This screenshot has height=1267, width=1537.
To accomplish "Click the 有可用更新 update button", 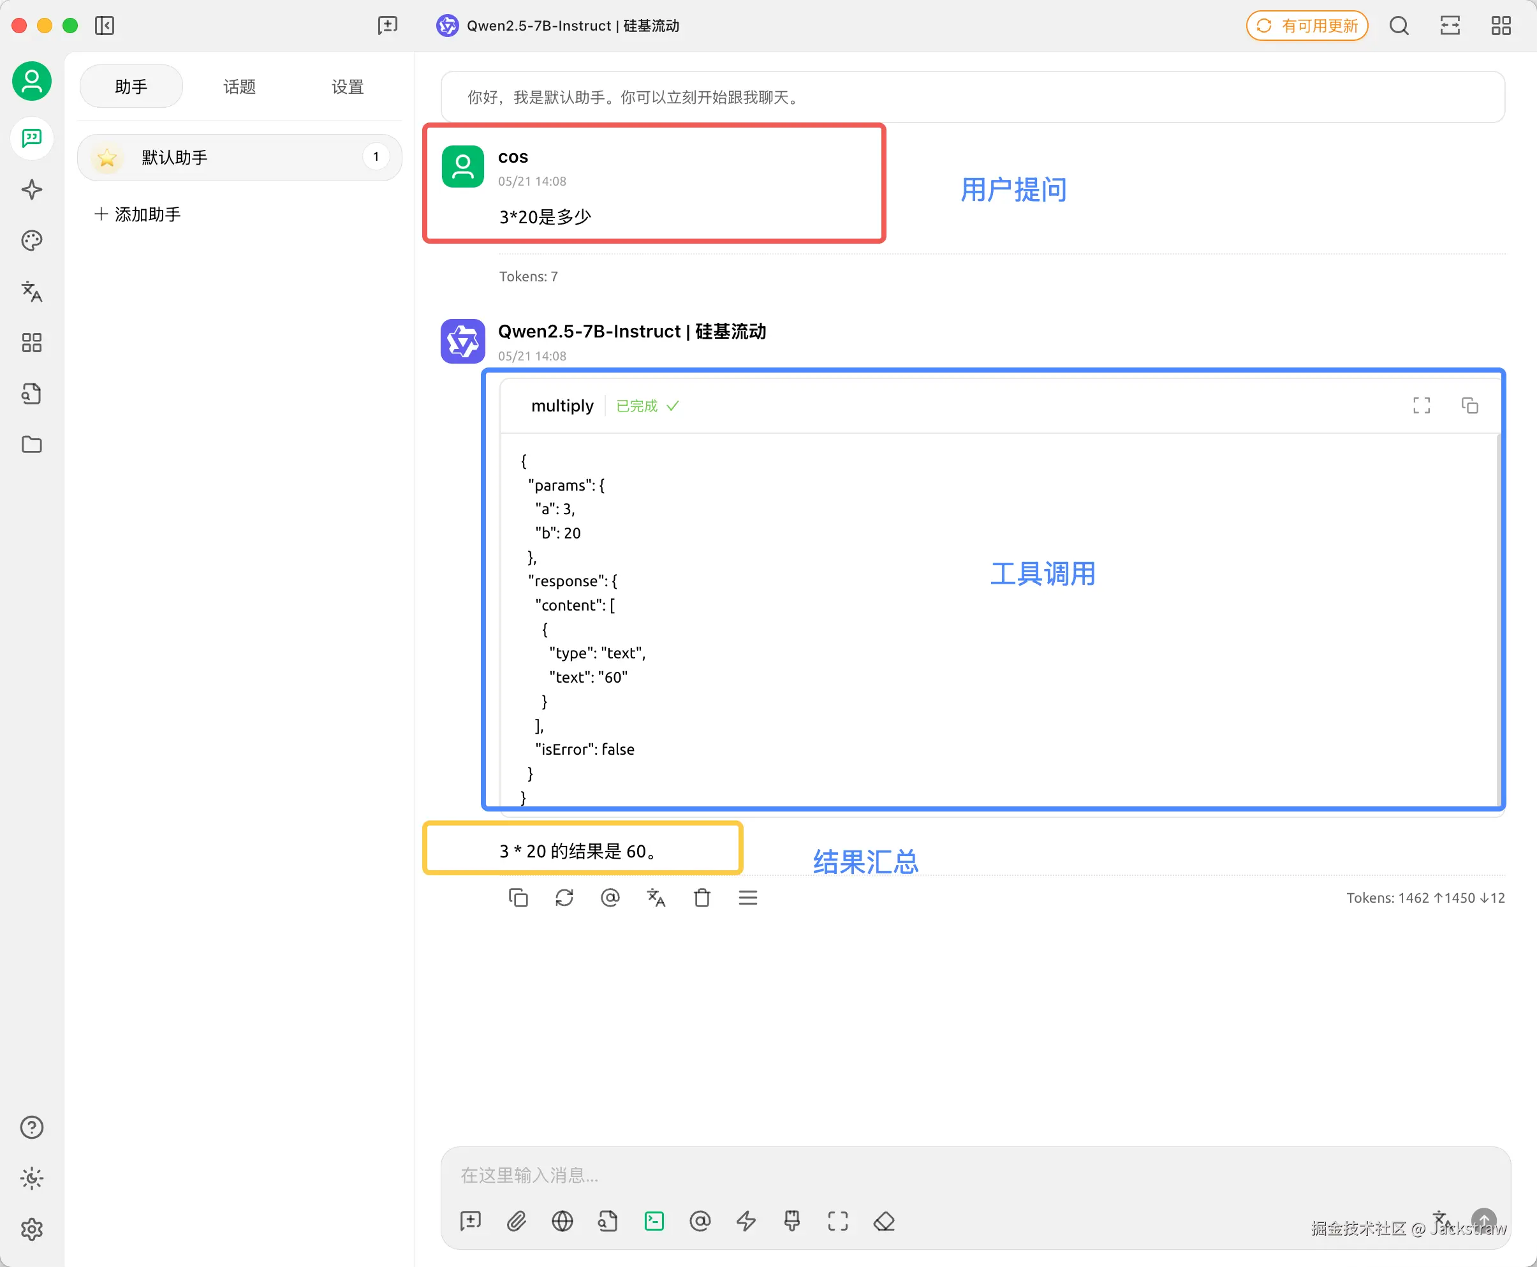I will (1307, 26).
